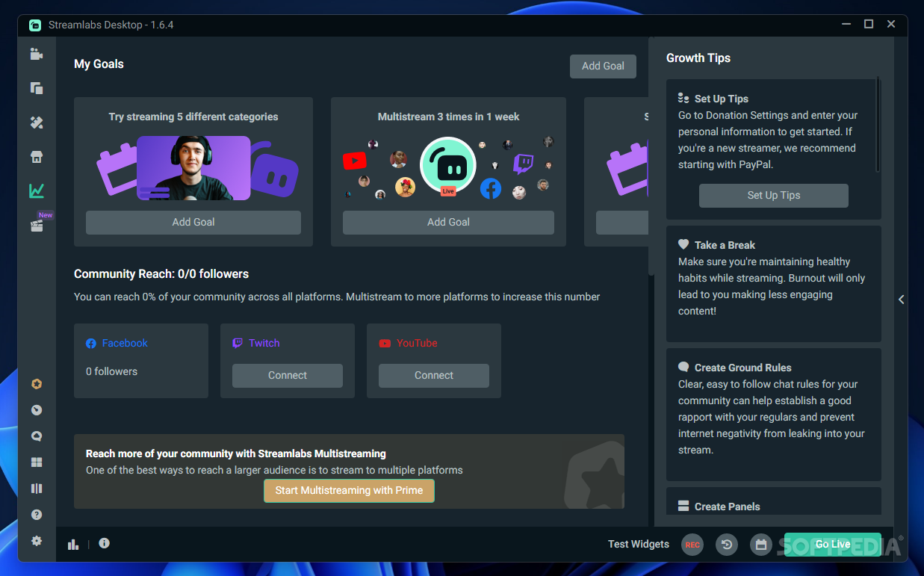The height and width of the screenshot is (576, 924).
Task: Click the Facebook logo icon in platform card
Action: [91, 344]
